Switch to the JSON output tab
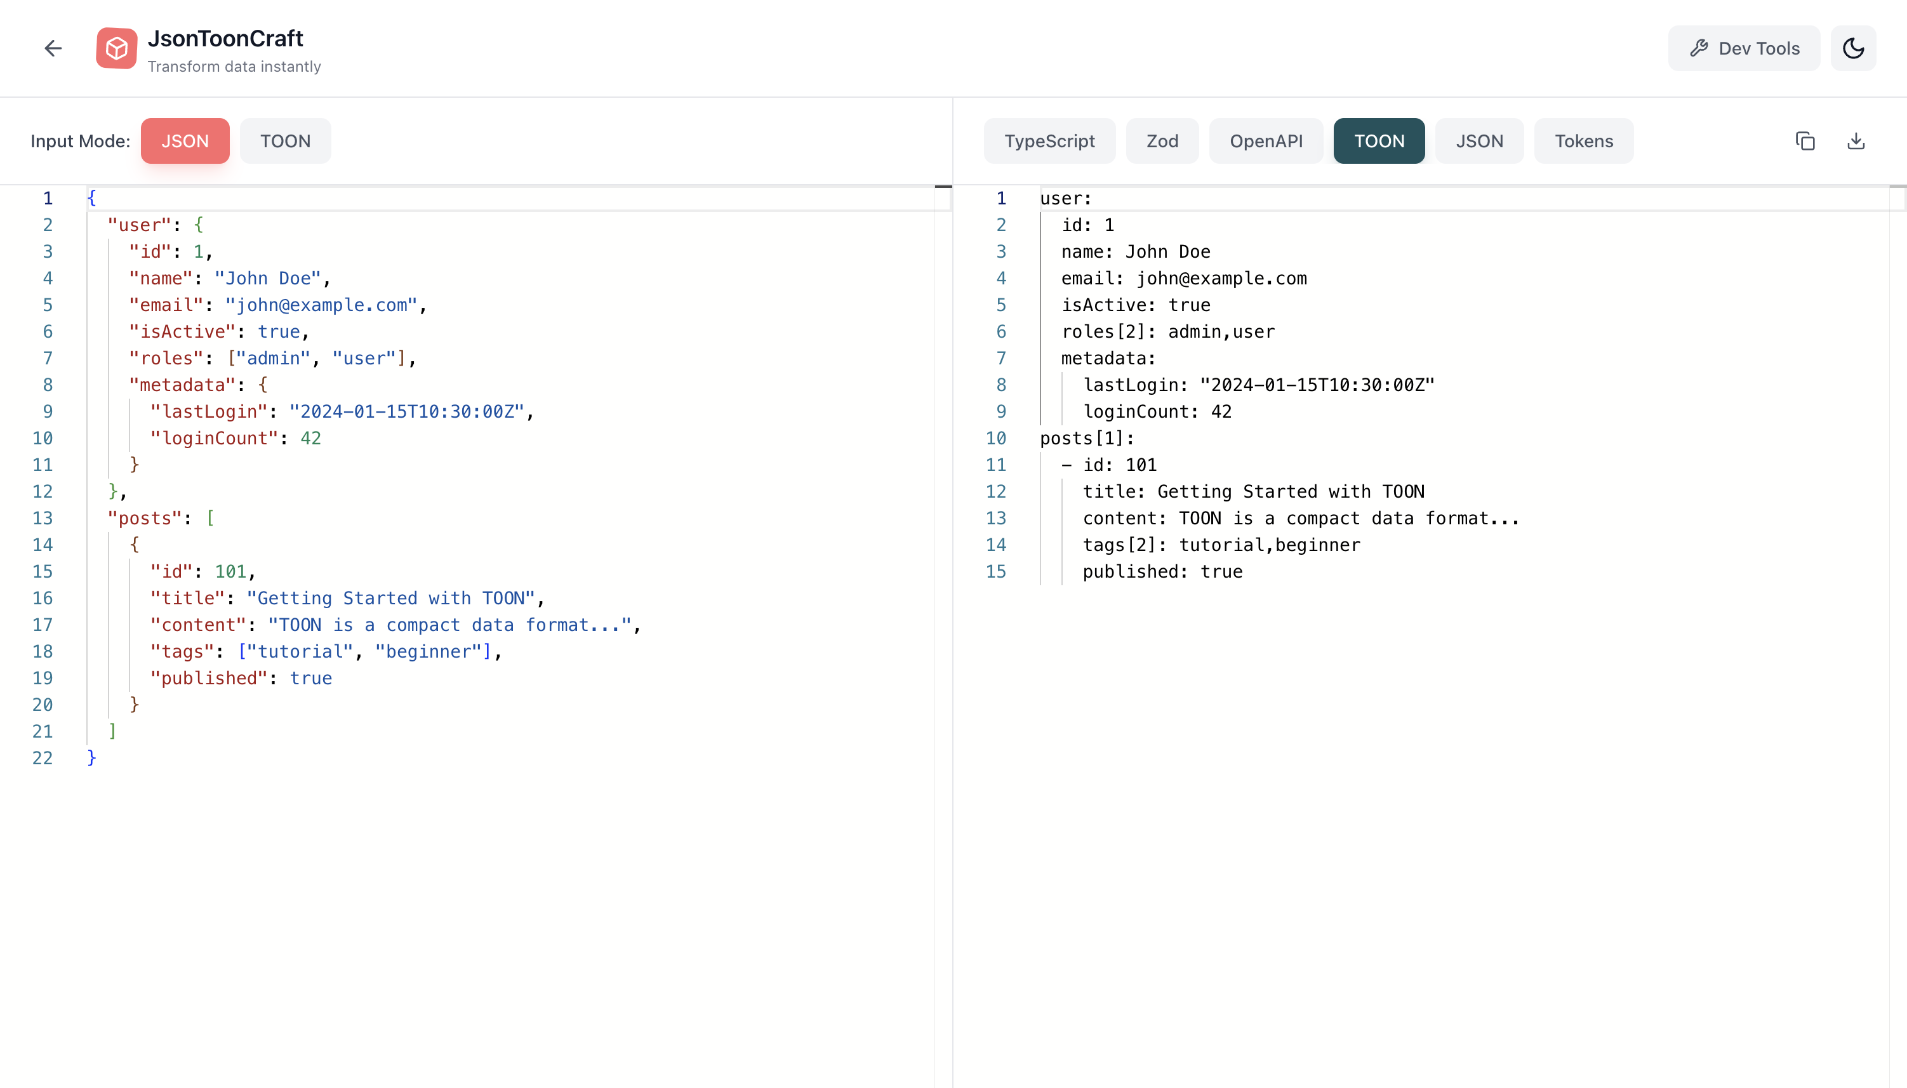This screenshot has width=1907, height=1088. click(1479, 140)
